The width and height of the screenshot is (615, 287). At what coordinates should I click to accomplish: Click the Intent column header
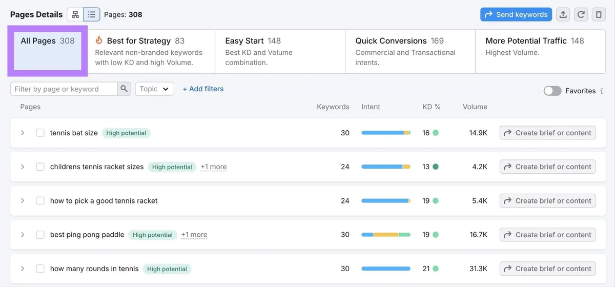coord(371,107)
